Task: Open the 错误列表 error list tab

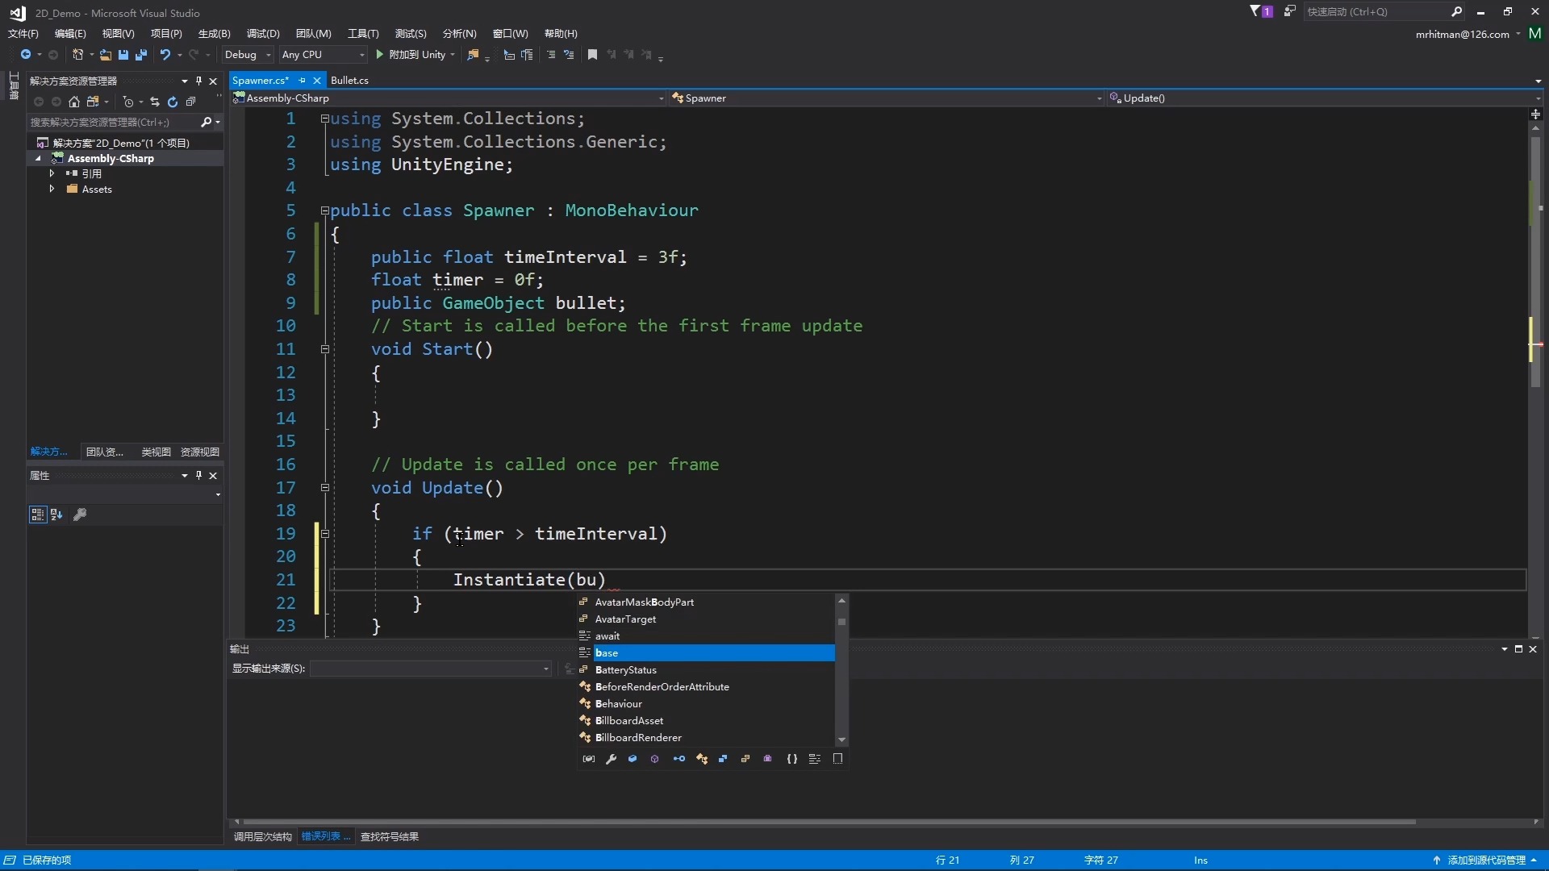Action: pyautogui.click(x=325, y=836)
